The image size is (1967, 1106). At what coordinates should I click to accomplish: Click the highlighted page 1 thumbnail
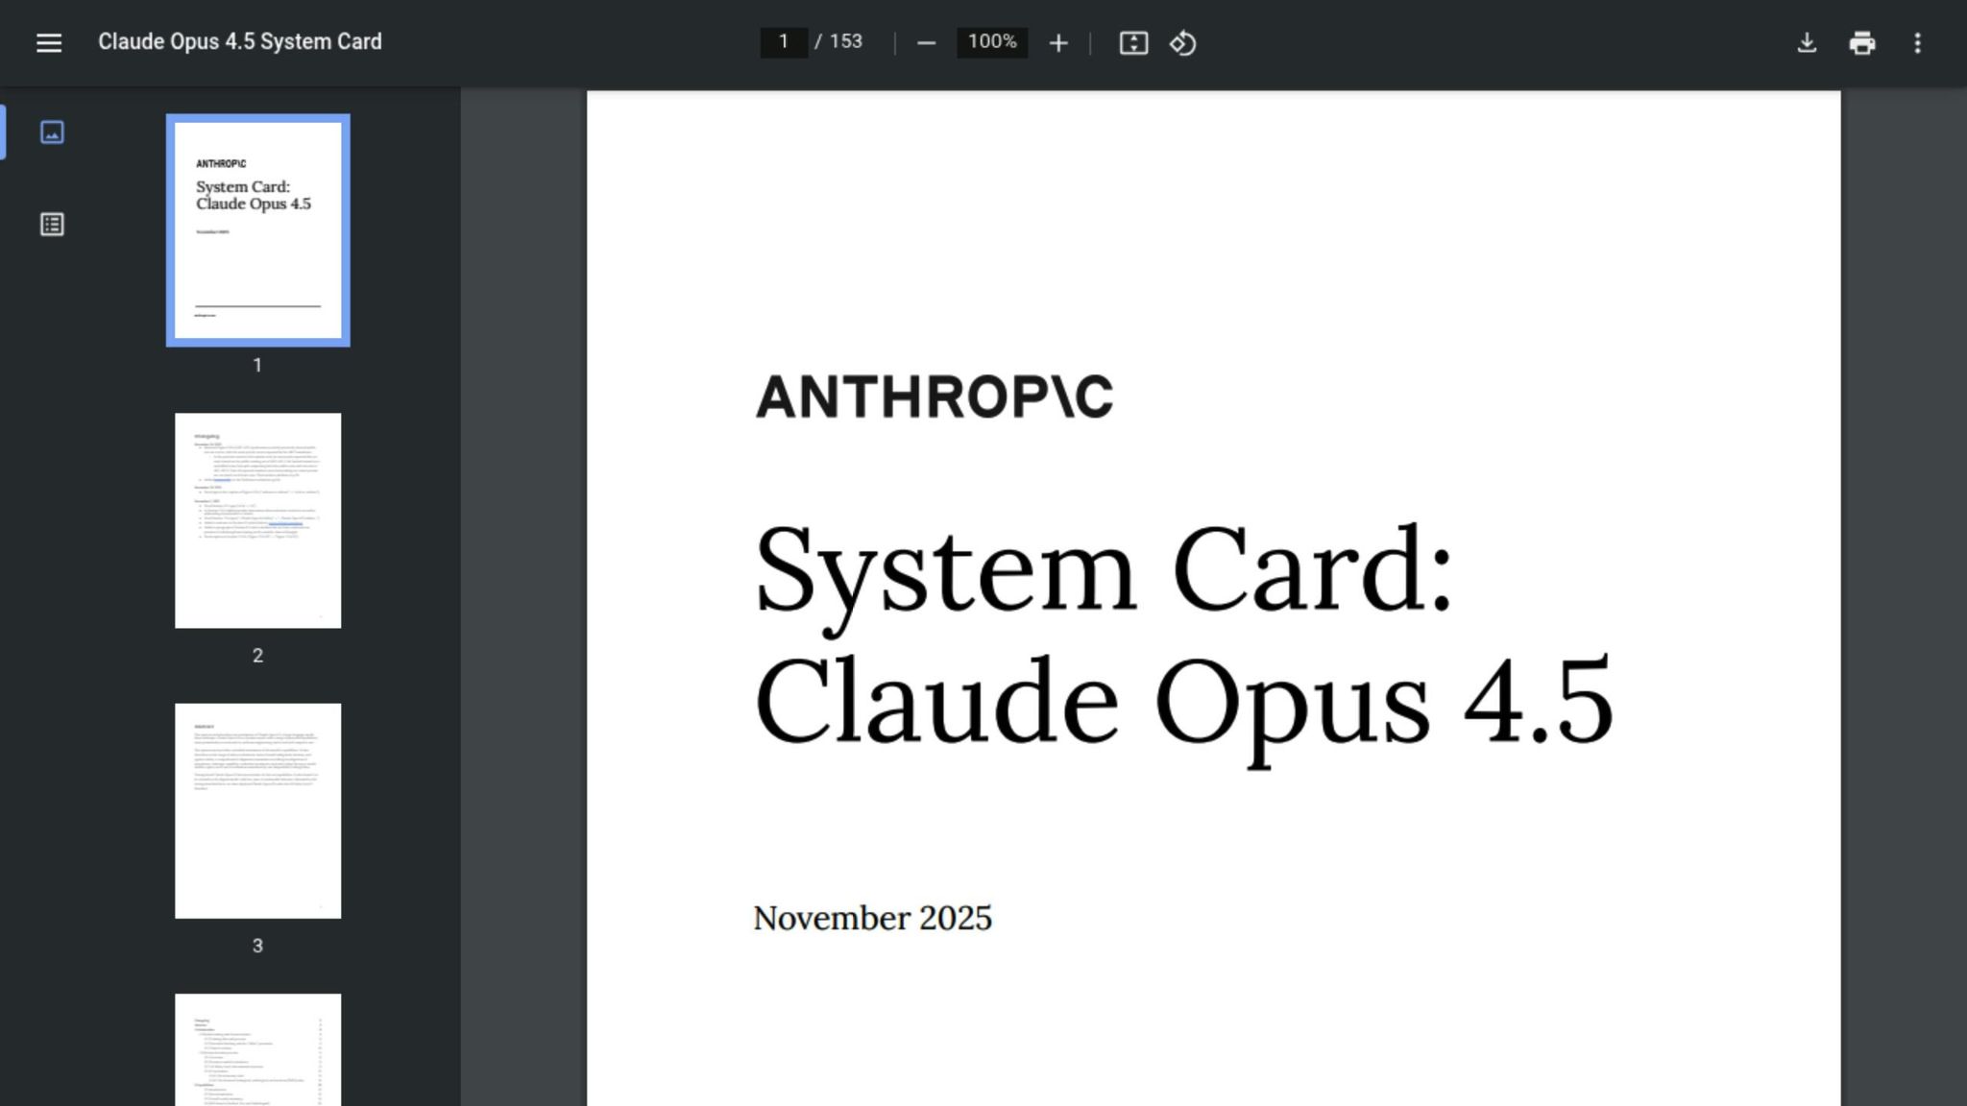(257, 228)
